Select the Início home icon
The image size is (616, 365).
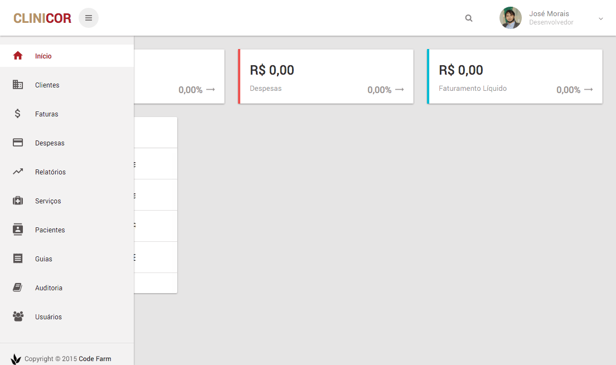click(x=18, y=56)
